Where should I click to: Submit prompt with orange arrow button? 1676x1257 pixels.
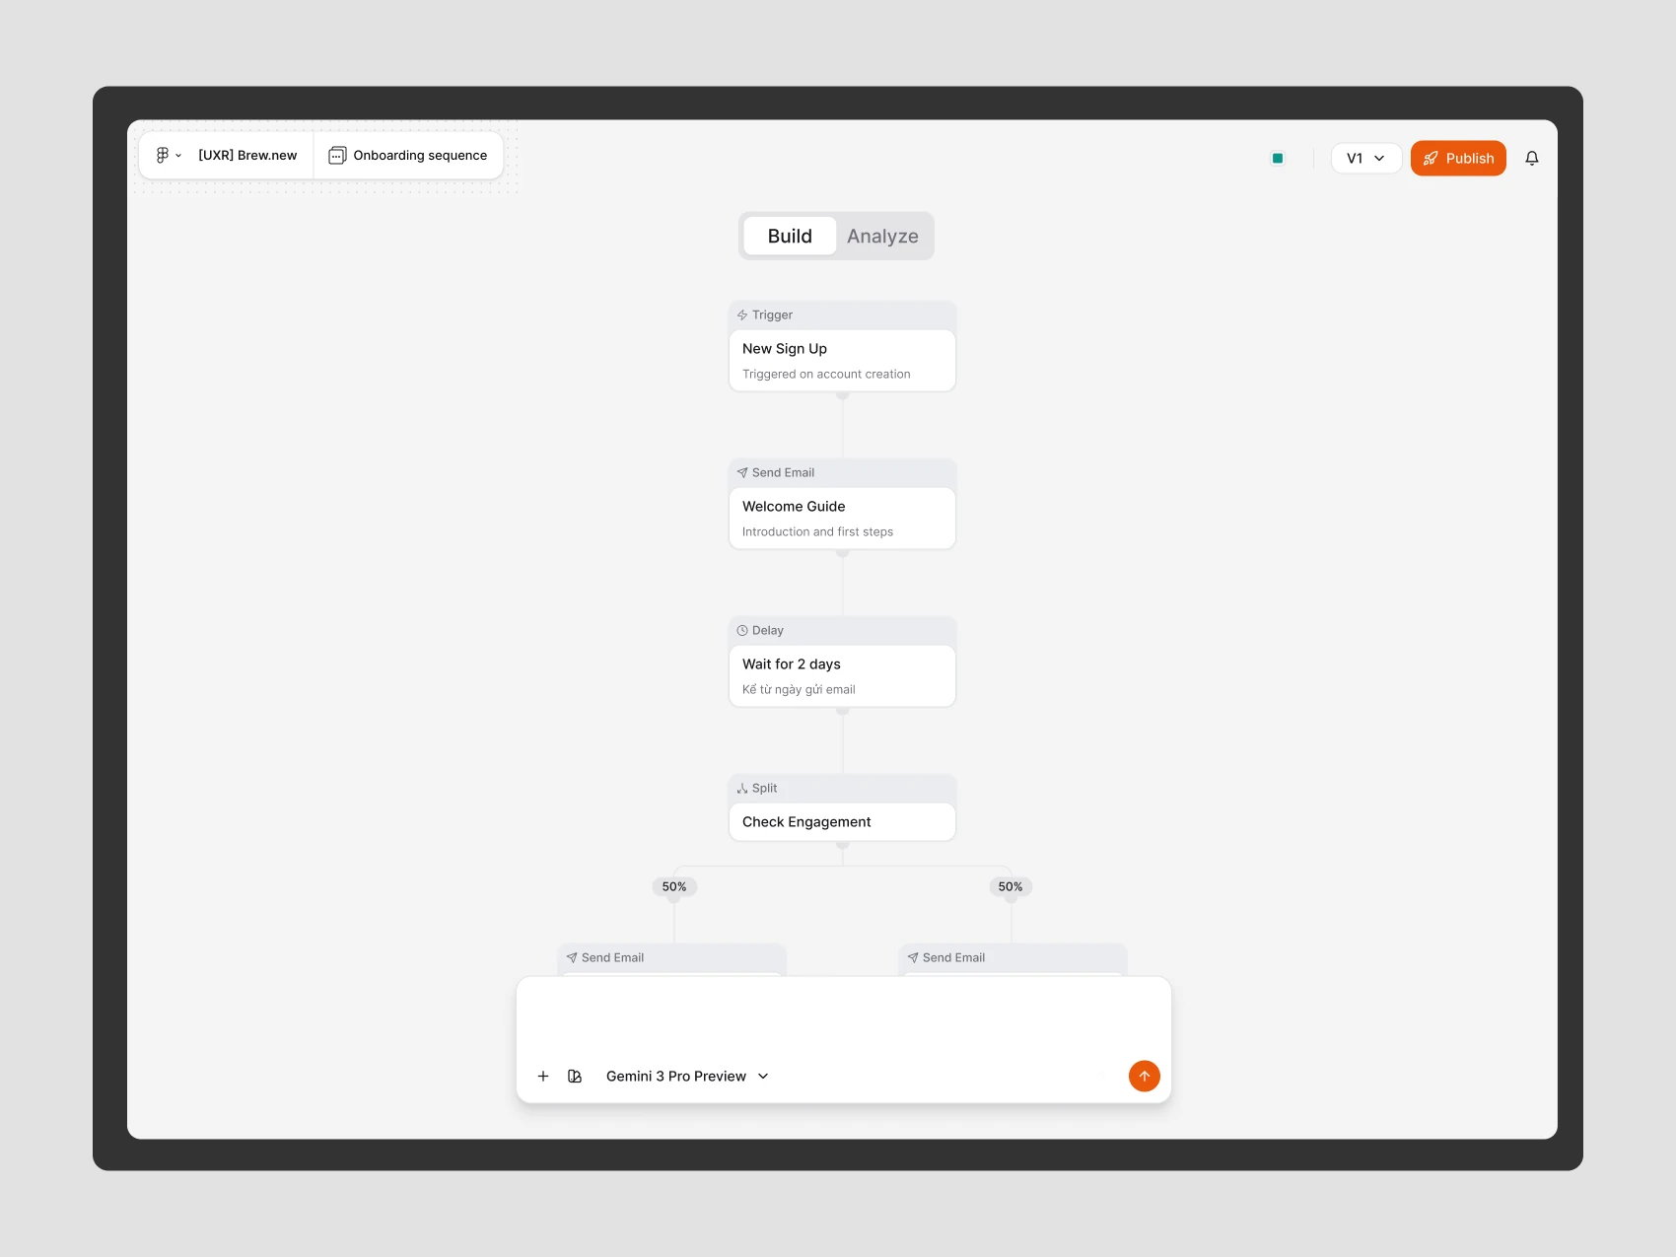pos(1145,1076)
